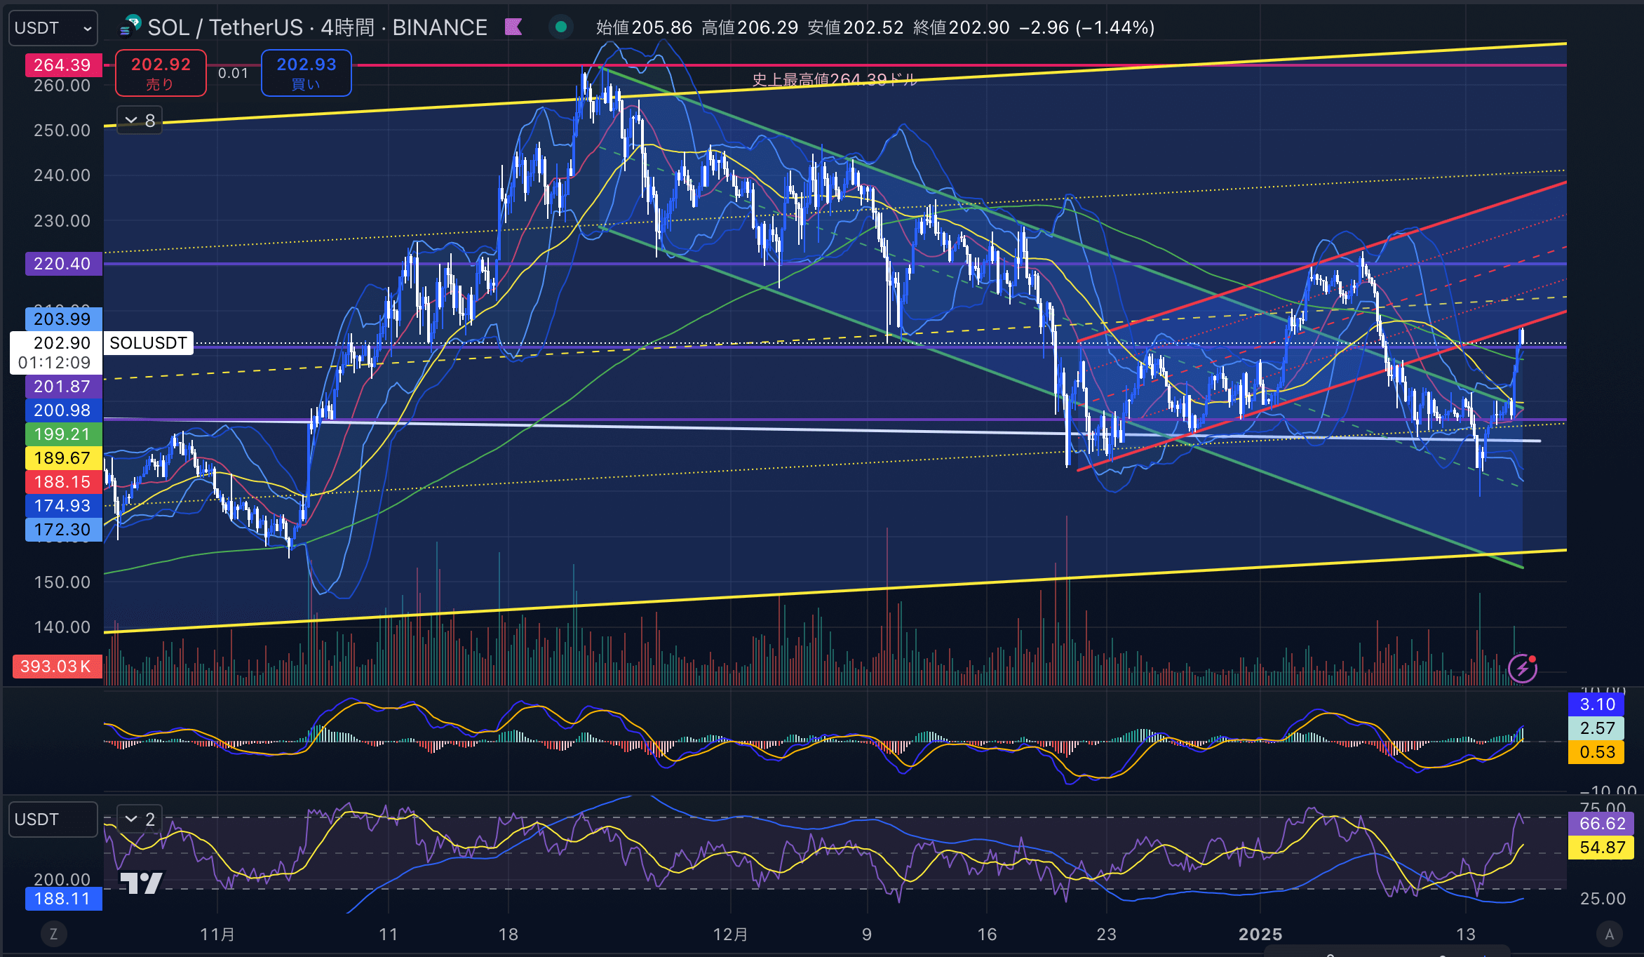Click the 200.98 blue price label

[x=63, y=410]
